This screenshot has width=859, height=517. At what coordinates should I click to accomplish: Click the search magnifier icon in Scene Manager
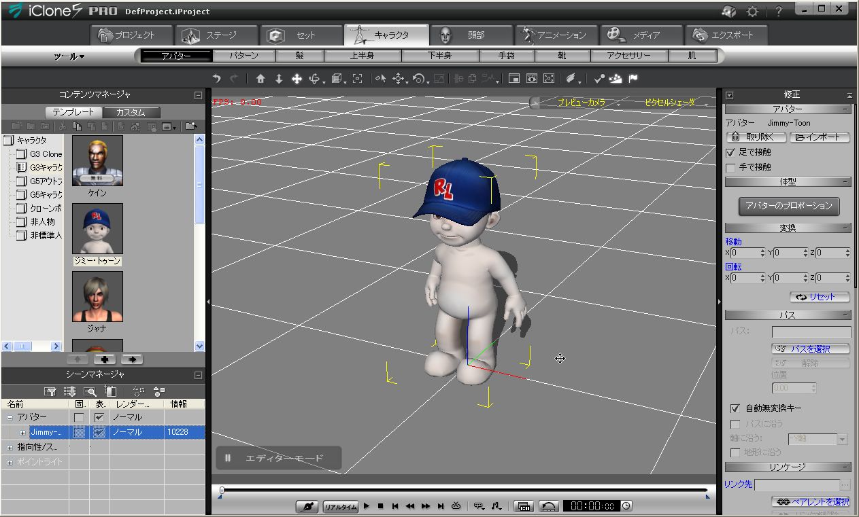click(x=90, y=391)
